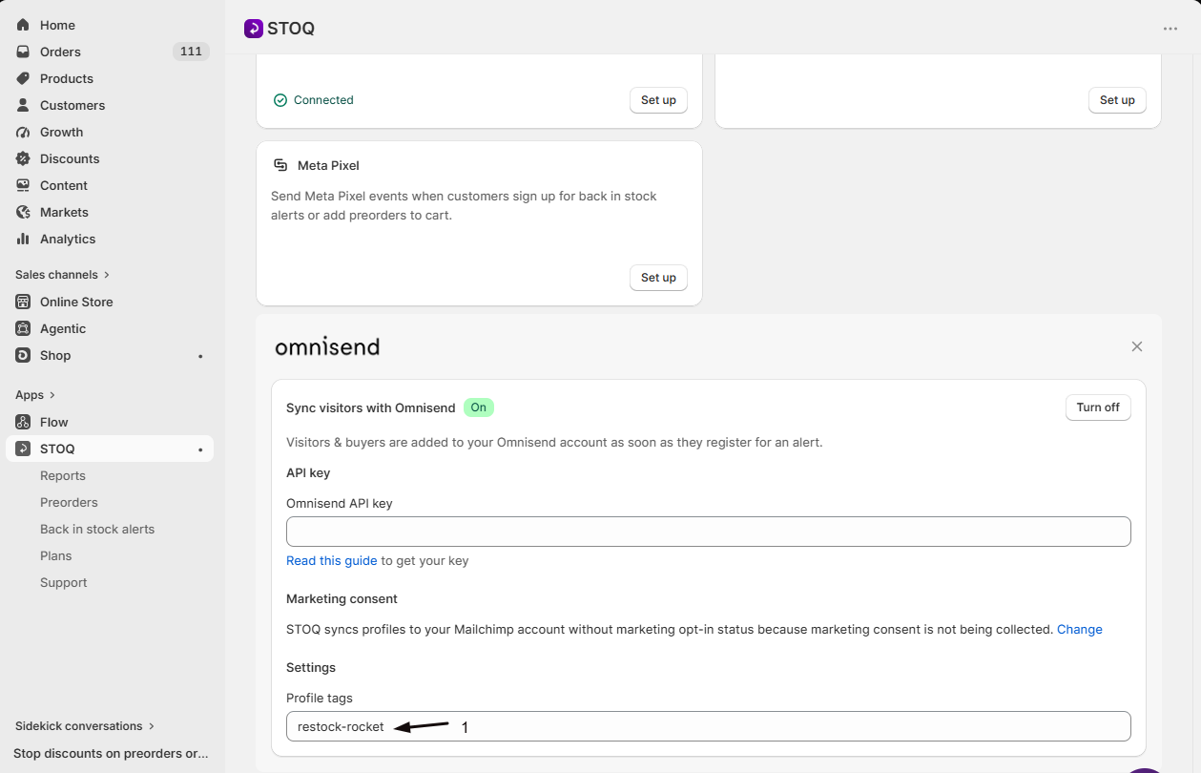
Task: Click the Meta Pixel link icon
Action: (x=280, y=165)
